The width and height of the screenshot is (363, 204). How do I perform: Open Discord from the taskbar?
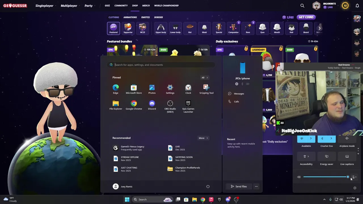[x=228, y=199]
